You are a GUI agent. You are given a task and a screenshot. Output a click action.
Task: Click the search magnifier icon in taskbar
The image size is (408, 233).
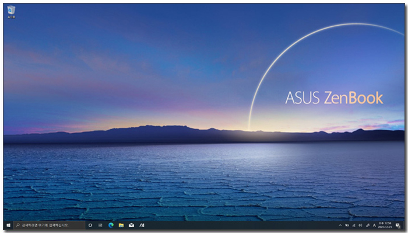17,225
